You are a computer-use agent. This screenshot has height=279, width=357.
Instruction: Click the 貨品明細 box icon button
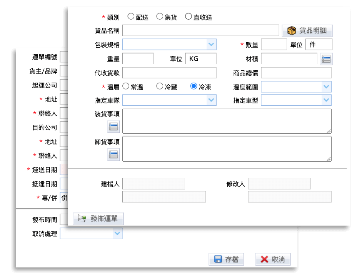tap(307, 31)
